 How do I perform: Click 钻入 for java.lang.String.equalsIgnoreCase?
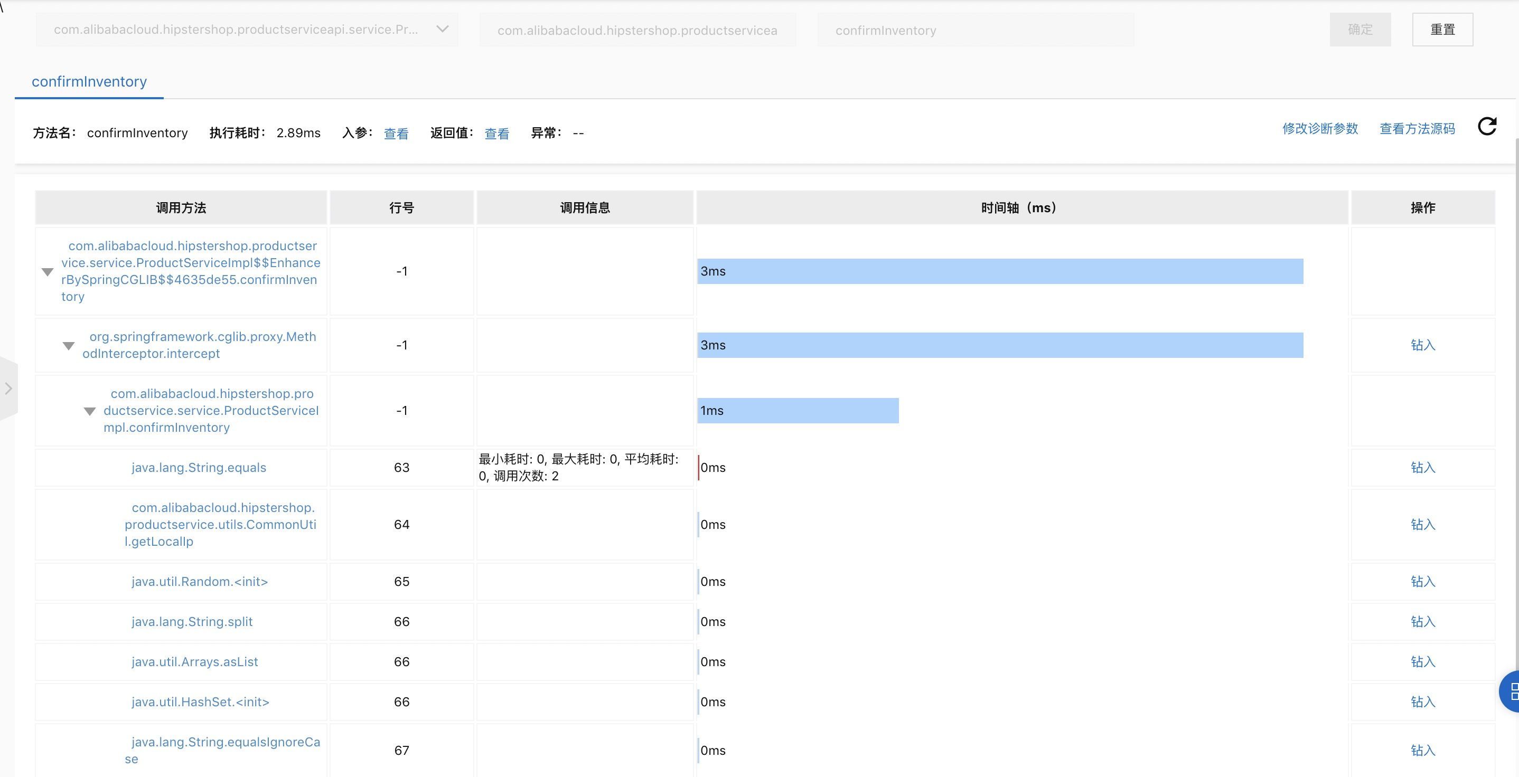[1422, 750]
